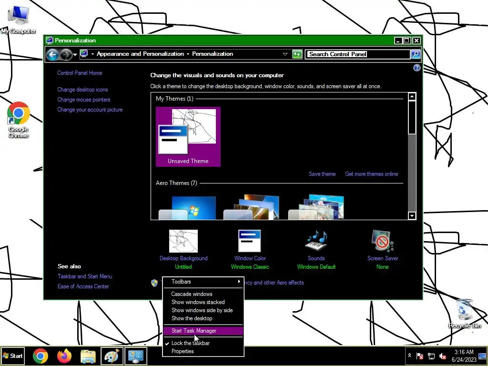Click the theme list scroll down arrow
Screen dimensions: 488x366
412,216
